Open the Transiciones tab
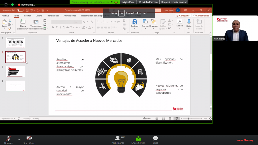The height and width of the screenshot is (145, 258). [x=53, y=16]
